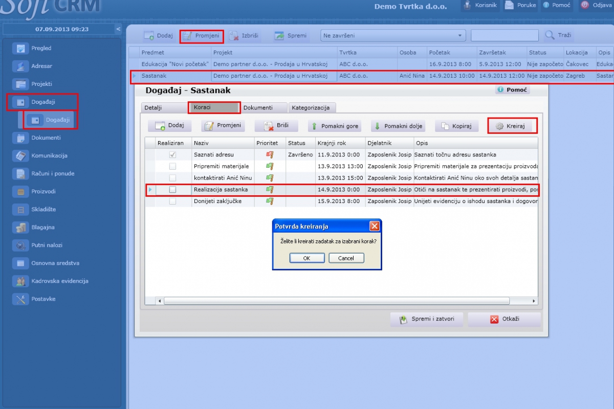Click Pomakni dolje to move step down

pos(398,126)
